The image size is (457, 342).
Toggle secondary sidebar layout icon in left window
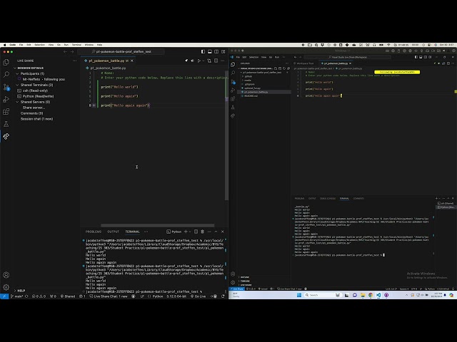pyautogui.click(x=216, y=51)
